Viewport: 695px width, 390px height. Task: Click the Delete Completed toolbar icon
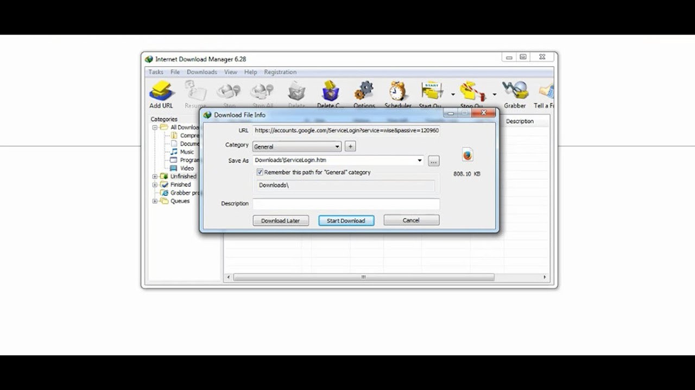tap(330, 91)
